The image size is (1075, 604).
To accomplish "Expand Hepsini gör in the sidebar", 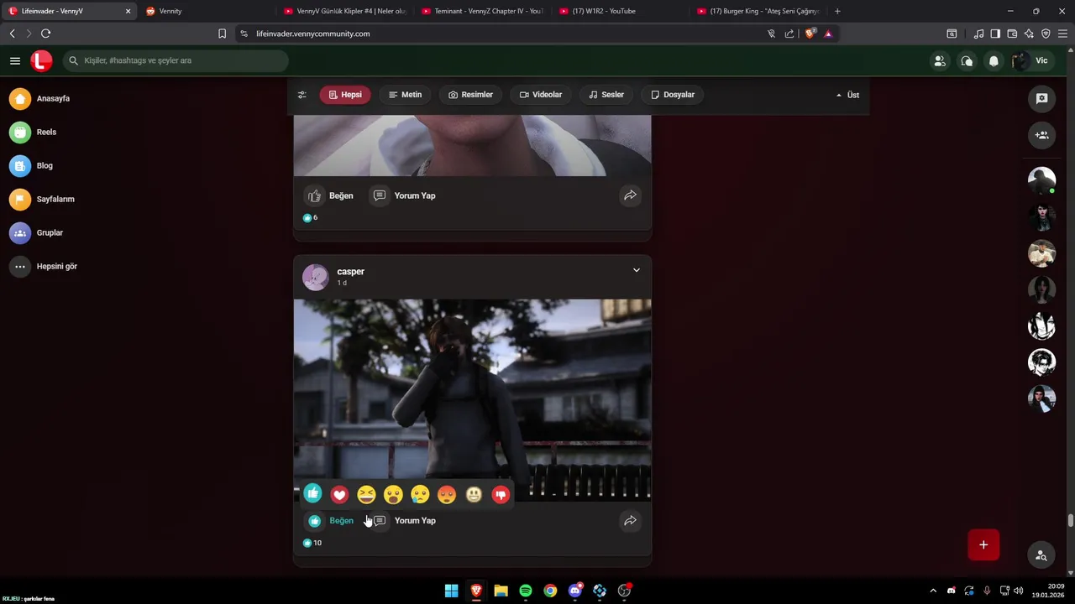I will [44, 266].
